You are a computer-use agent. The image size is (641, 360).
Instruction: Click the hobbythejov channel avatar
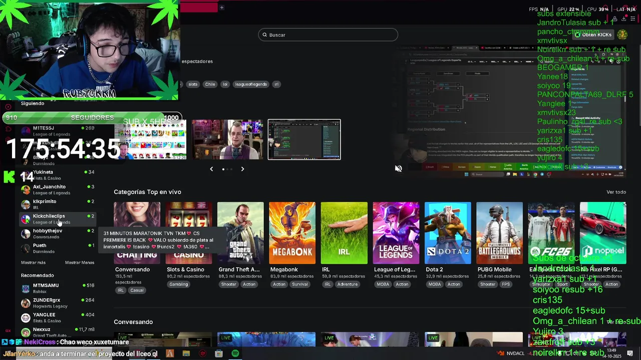26,234
